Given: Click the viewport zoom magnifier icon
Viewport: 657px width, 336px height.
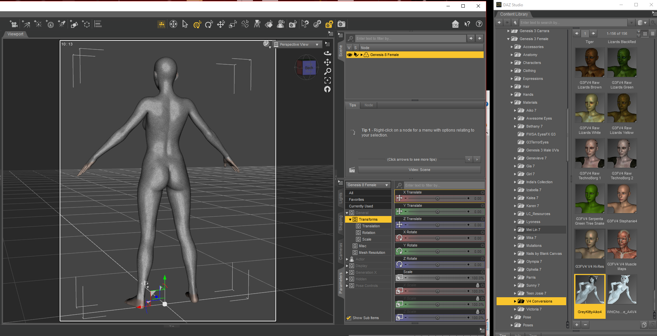Looking at the screenshot, I should tap(328, 71).
